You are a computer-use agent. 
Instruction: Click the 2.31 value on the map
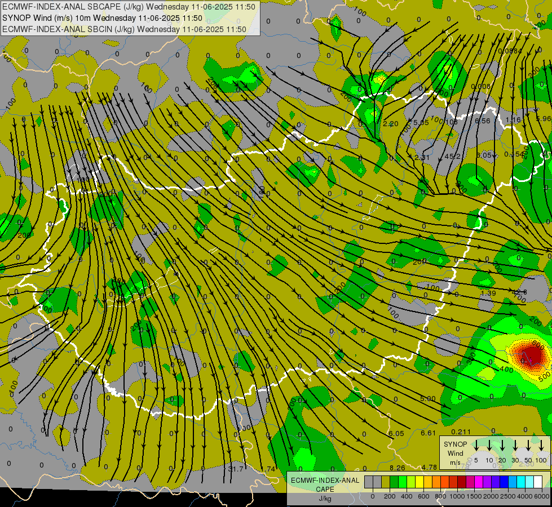pos(422,157)
